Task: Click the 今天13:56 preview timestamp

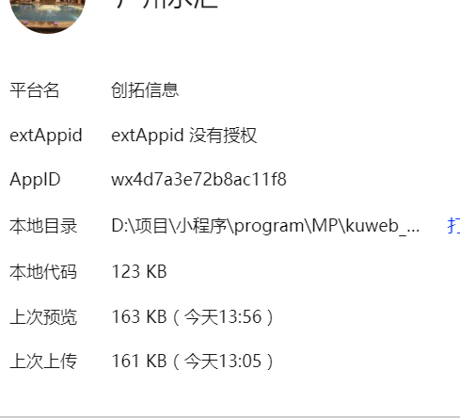Action: point(223,316)
